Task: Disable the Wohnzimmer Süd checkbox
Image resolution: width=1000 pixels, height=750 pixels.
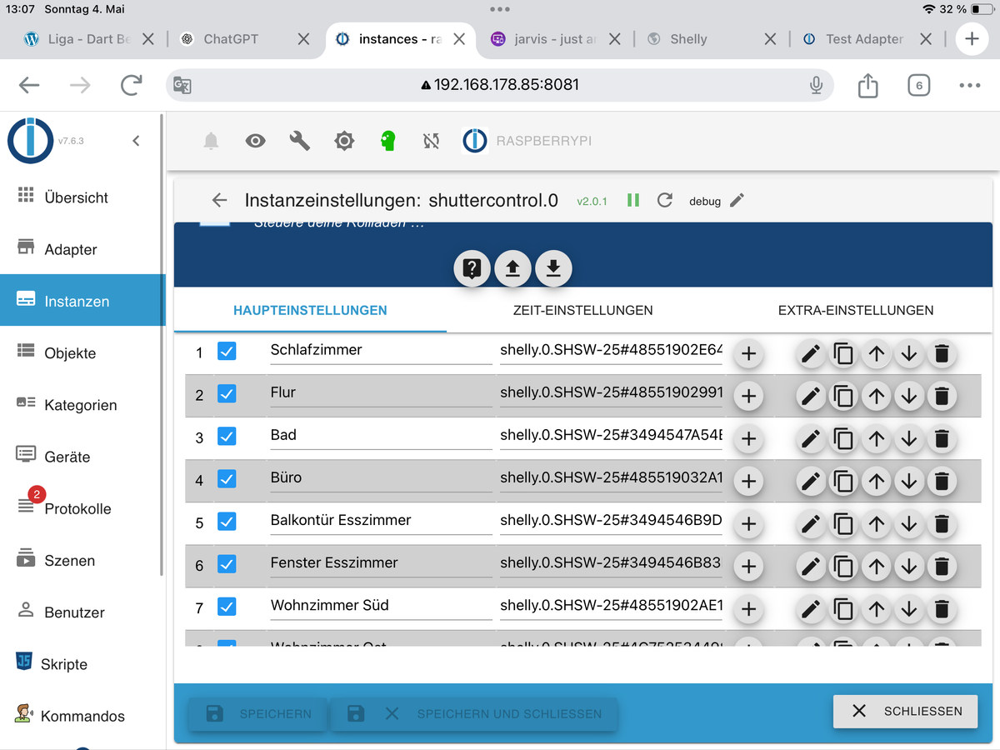Action: 227,607
